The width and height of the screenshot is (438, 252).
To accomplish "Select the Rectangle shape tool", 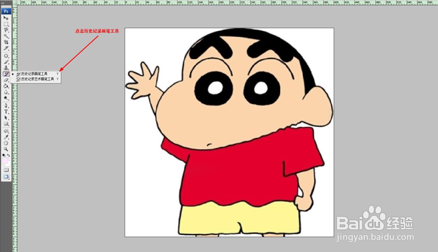I will click(6, 124).
